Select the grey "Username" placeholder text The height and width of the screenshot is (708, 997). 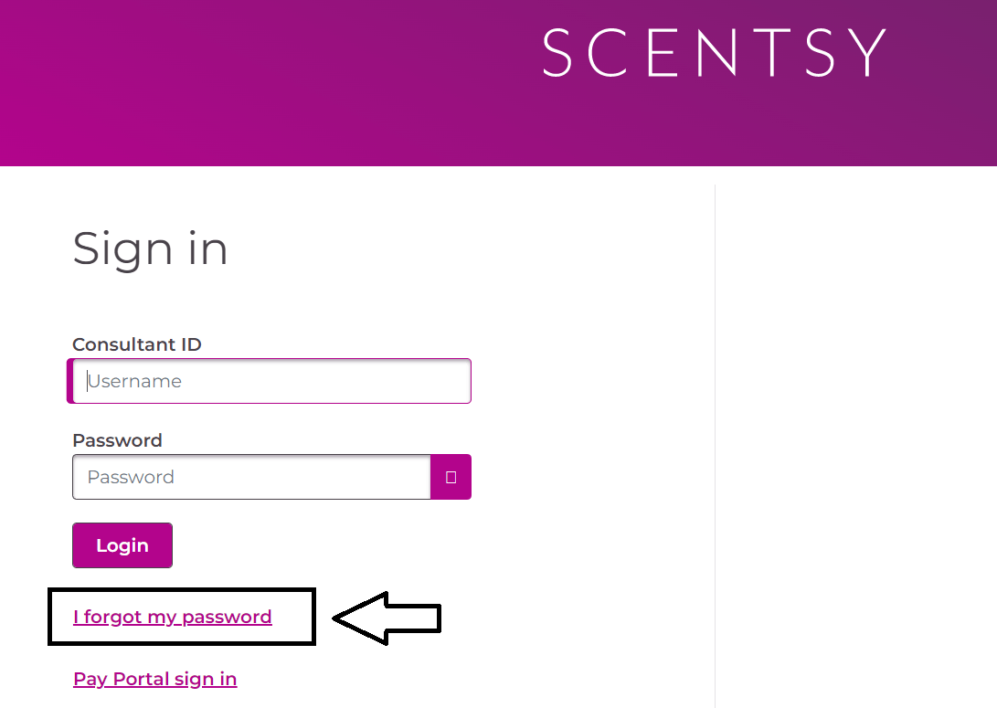135,381
